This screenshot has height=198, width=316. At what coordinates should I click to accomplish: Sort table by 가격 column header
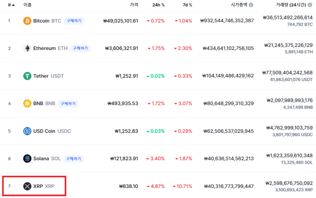coord(134,5)
